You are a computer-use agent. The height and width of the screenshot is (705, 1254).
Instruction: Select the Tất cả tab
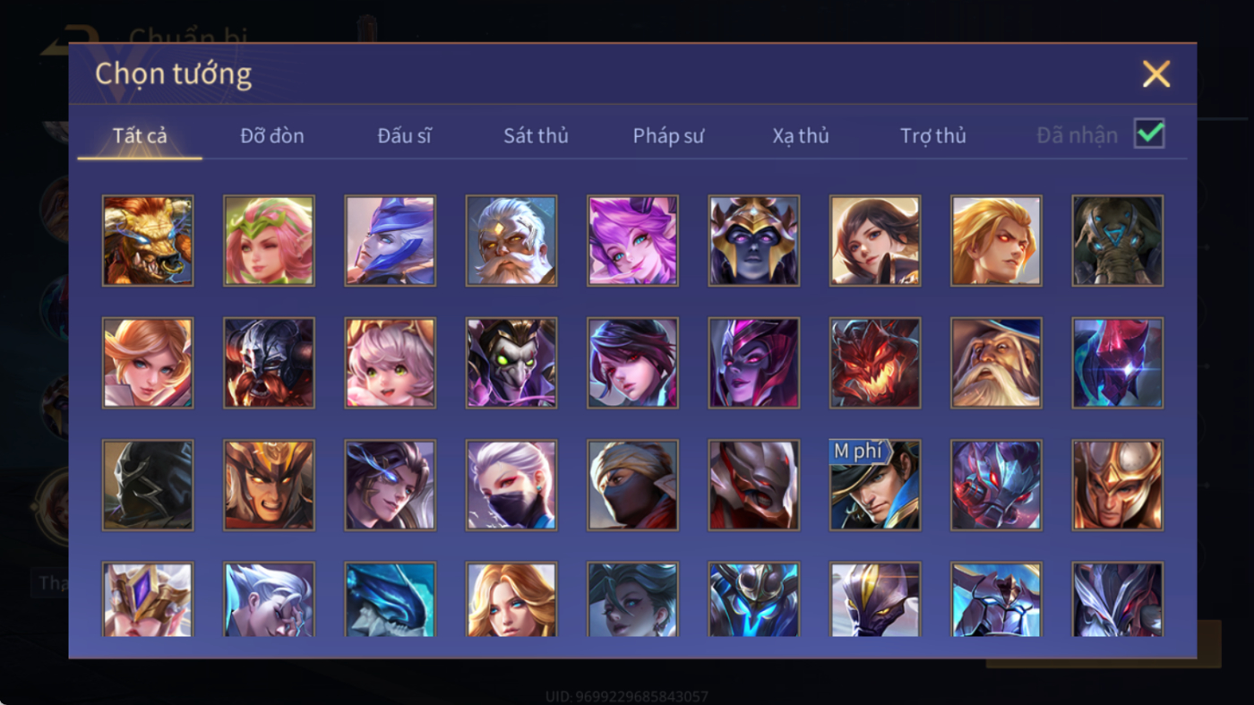tap(140, 136)
